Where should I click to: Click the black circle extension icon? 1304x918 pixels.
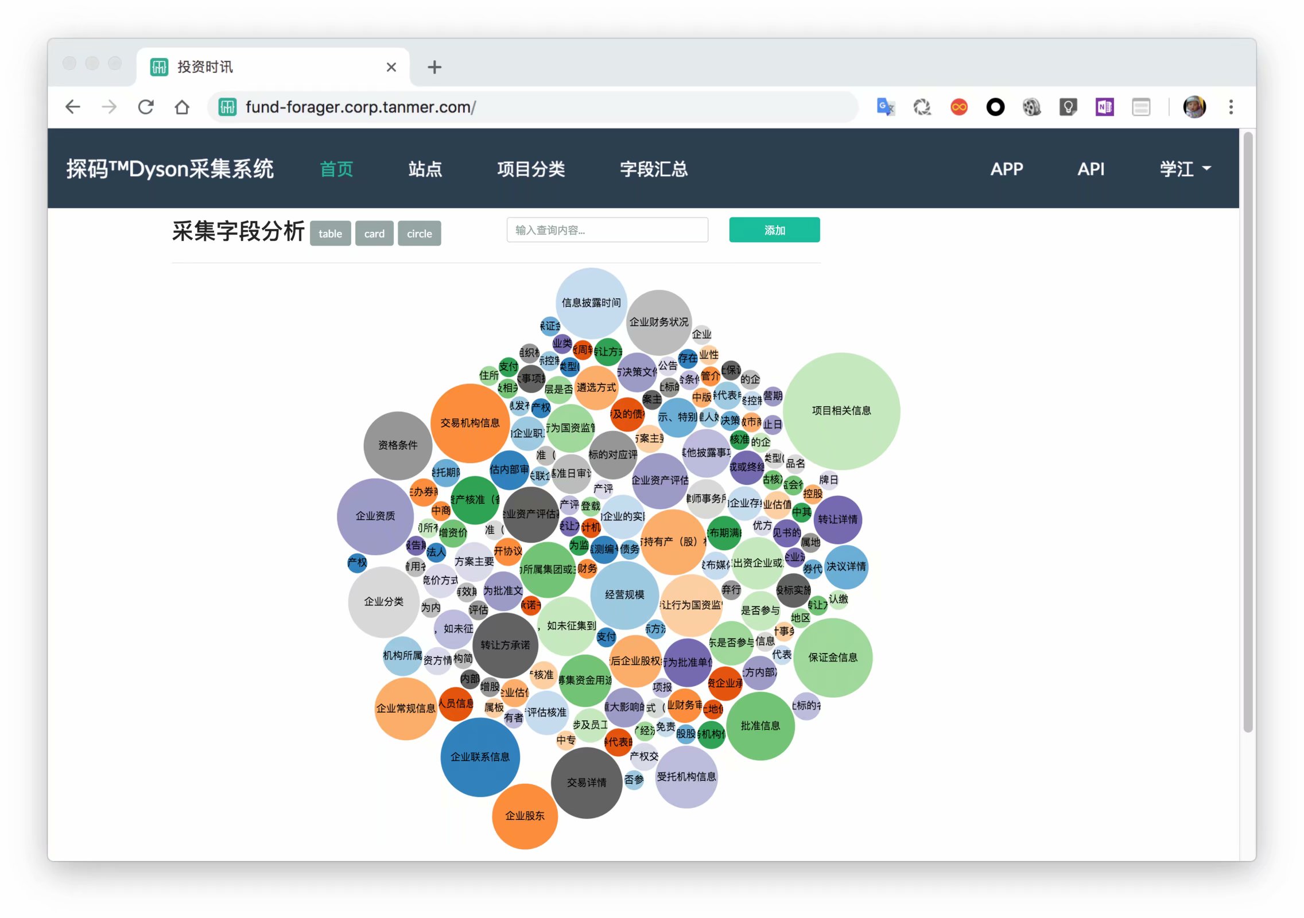pyautogui.click(x=995, y=107)
